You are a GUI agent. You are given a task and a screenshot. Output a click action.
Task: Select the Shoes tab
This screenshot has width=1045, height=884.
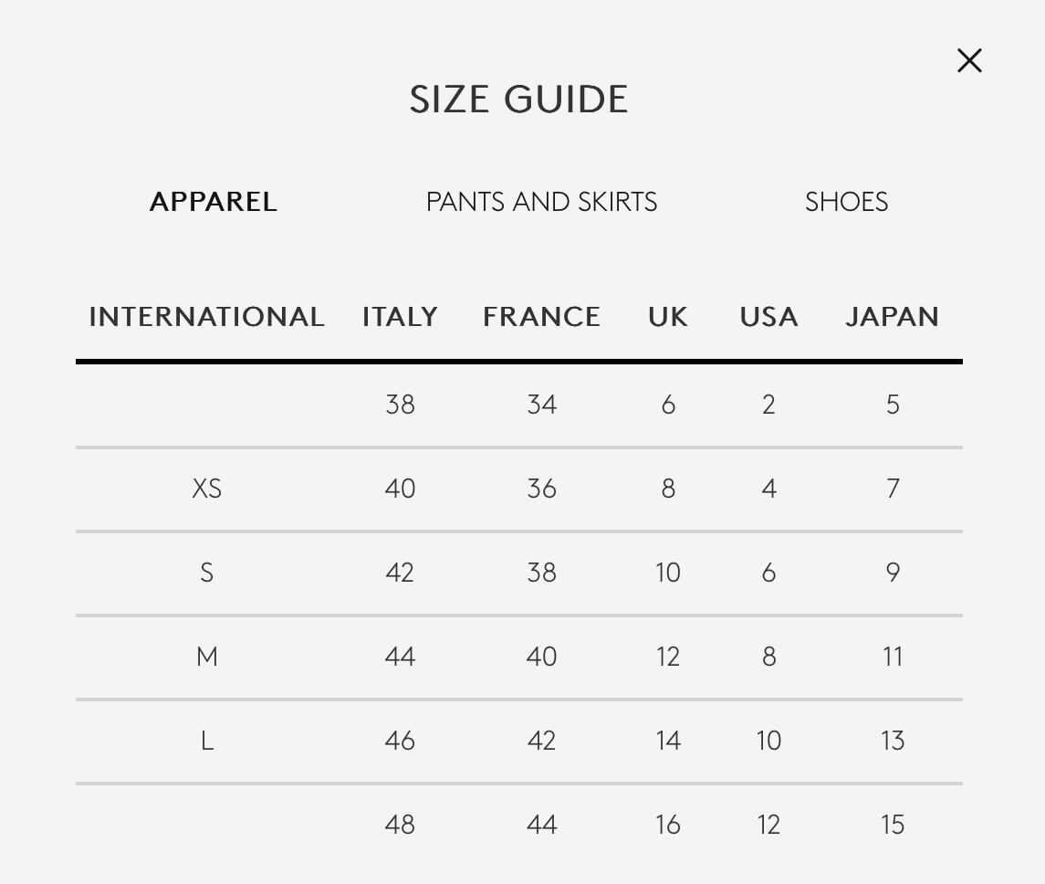(846, 202)
